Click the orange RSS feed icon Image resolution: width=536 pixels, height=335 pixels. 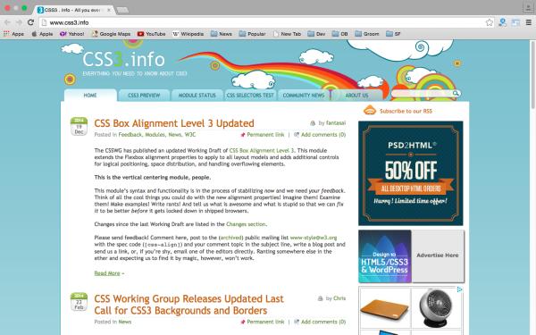tap(370, 111)
